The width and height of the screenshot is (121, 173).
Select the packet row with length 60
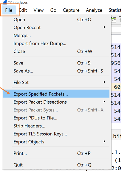(x=116, y=87)
